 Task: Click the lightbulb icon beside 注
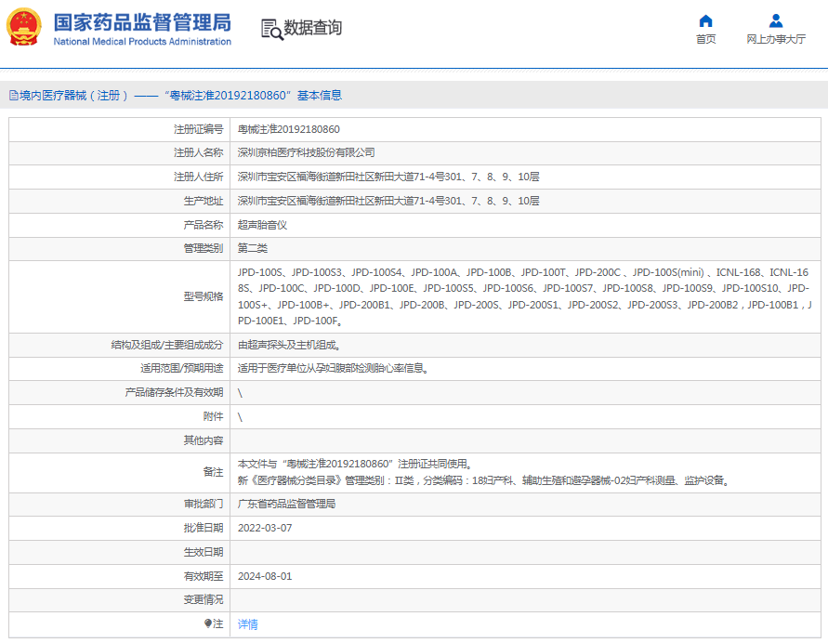tap(208, 623)
